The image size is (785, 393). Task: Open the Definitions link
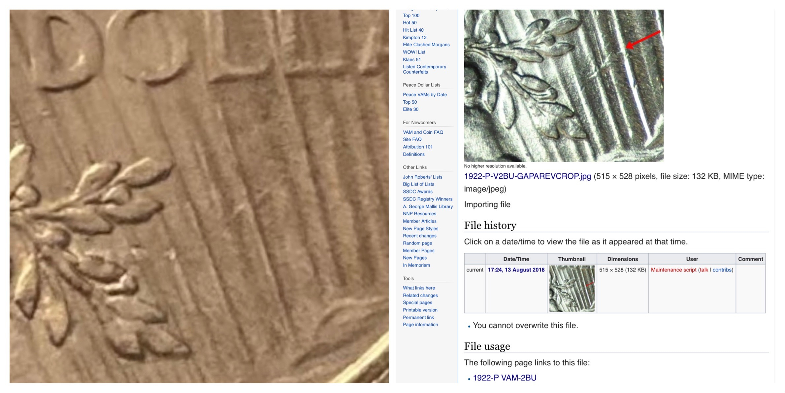[x=413, y=155]
